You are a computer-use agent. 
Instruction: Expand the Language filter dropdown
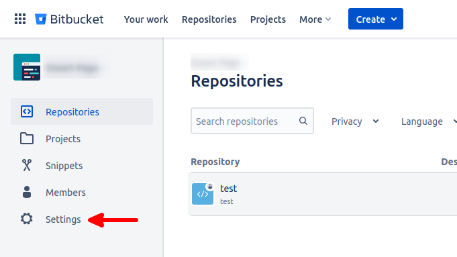(x=428, y=121)
